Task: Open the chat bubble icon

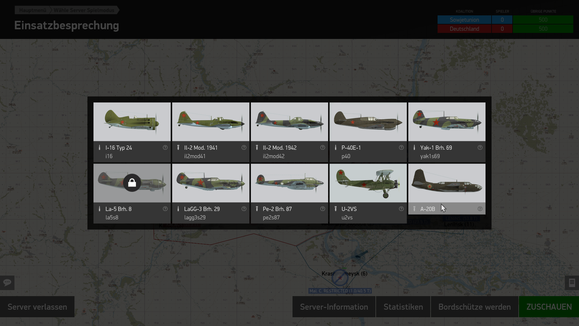Action: 7,283
